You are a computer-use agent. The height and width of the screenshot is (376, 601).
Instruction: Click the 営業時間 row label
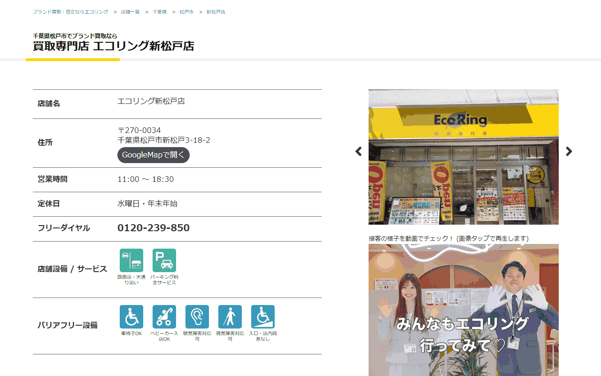53,179
